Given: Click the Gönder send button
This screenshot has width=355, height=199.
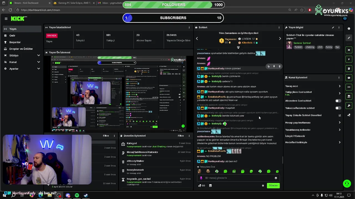Looking at the screenshot, I should coord(273,185).
